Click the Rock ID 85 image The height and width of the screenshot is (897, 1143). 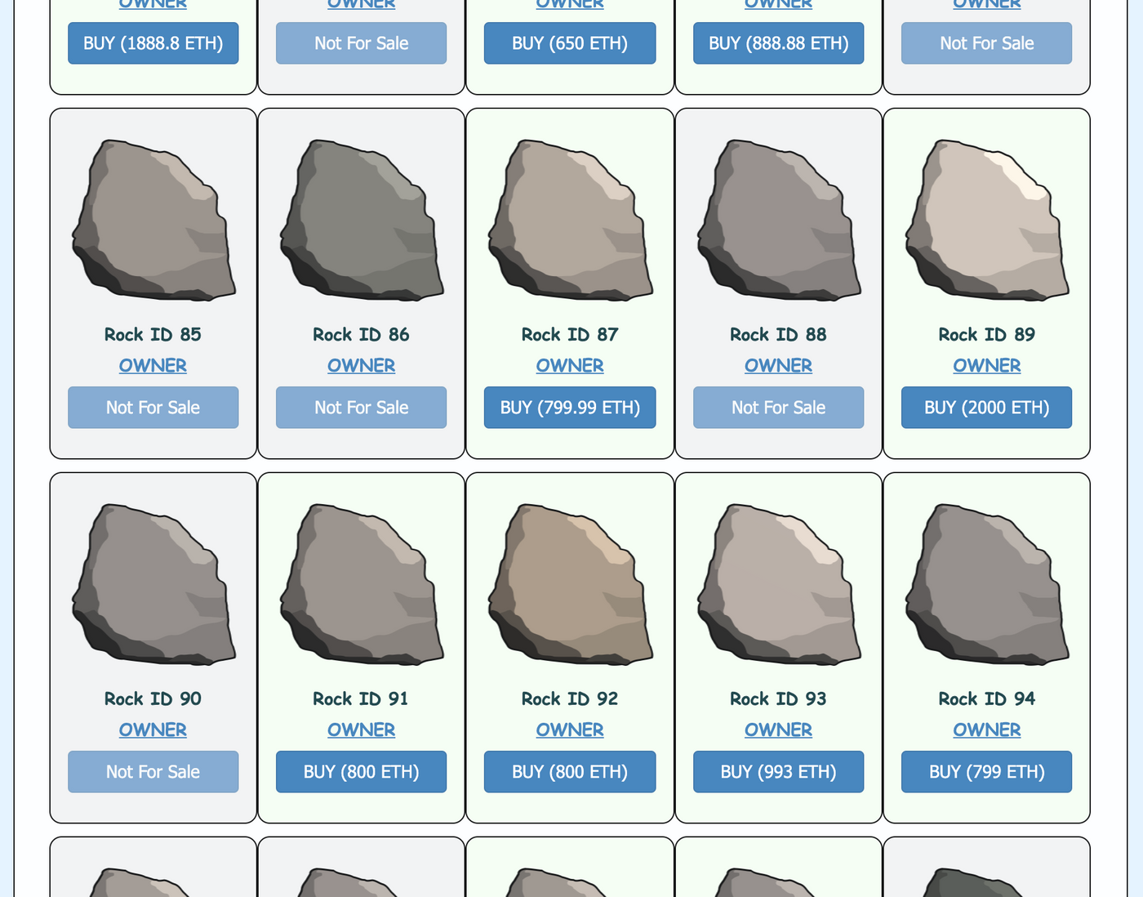(x=153, y=220)
